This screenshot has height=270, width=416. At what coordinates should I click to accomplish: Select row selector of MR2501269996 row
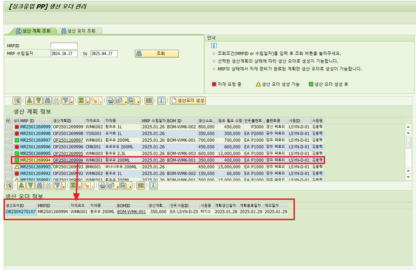(x=8, y=147)
